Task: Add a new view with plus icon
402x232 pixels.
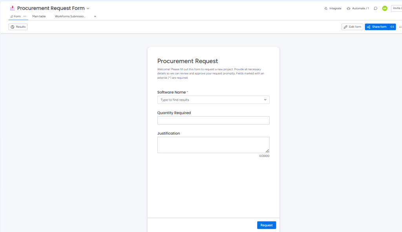Action: [x=95, y=16]
